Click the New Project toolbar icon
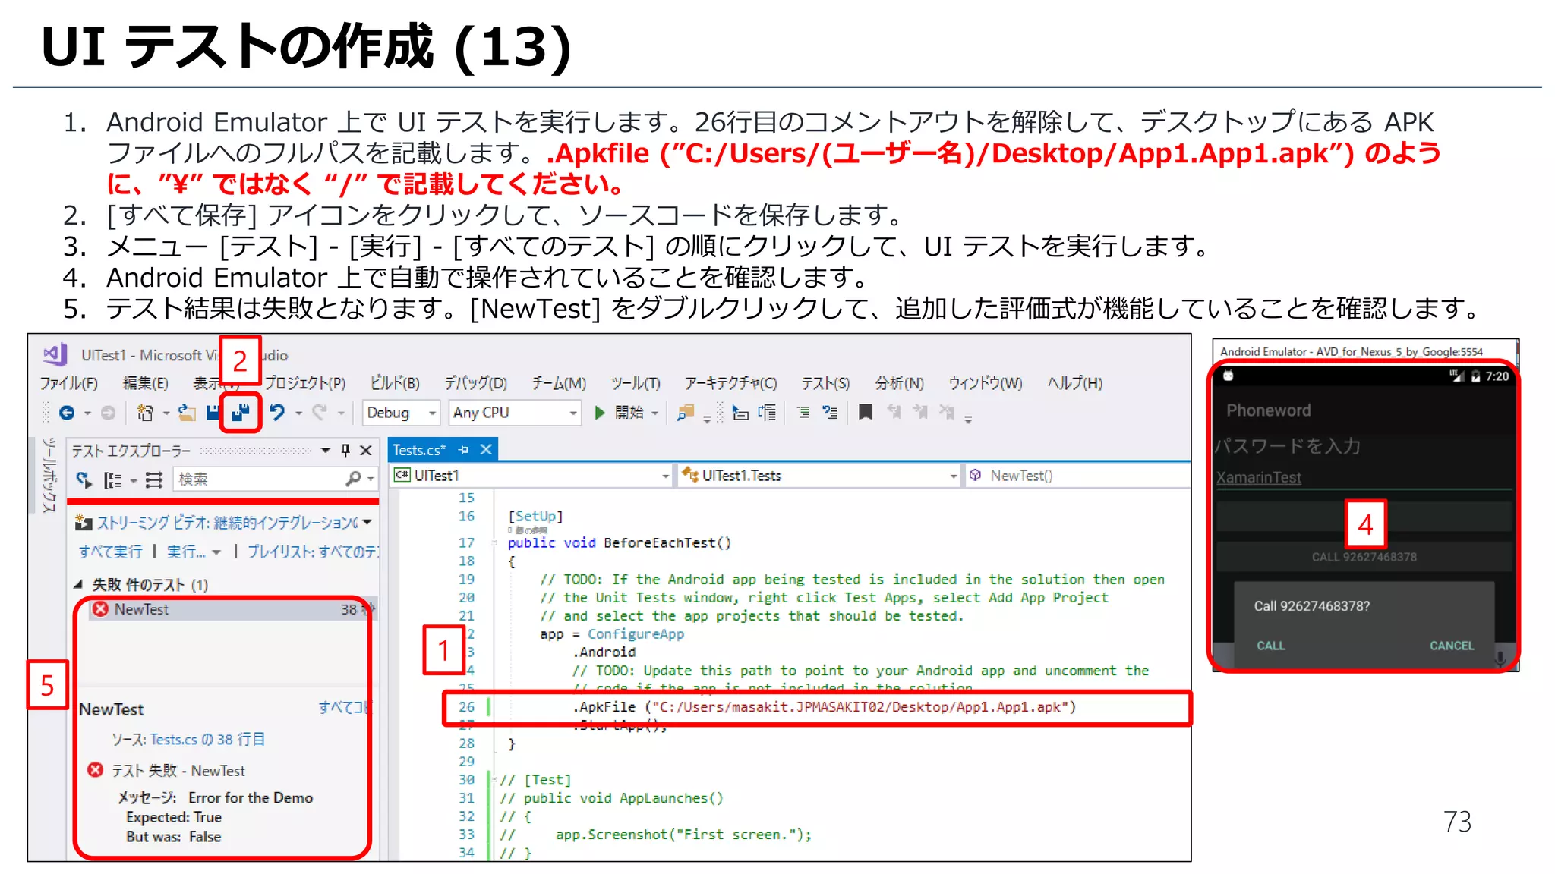The image size is (1555, 874). 144,413
